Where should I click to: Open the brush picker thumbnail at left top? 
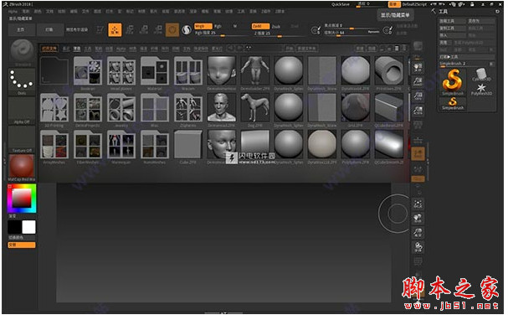click(22, 51)
